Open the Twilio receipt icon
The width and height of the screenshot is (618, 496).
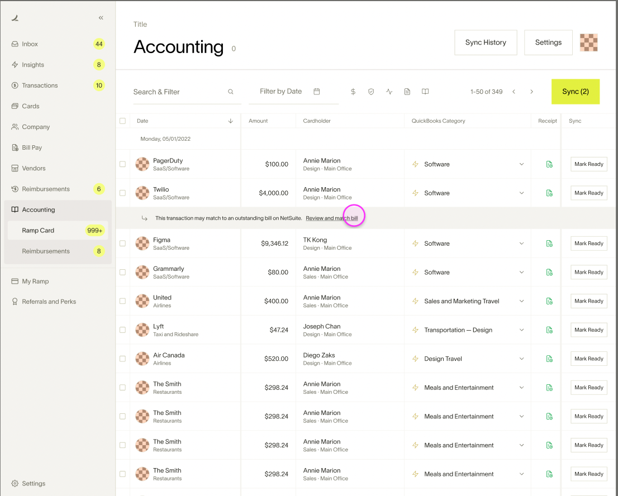549,193
